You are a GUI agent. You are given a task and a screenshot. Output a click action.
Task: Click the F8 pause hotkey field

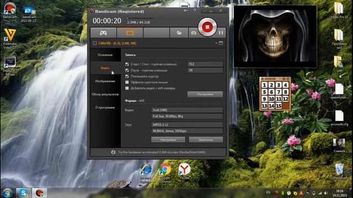point(205,70)
